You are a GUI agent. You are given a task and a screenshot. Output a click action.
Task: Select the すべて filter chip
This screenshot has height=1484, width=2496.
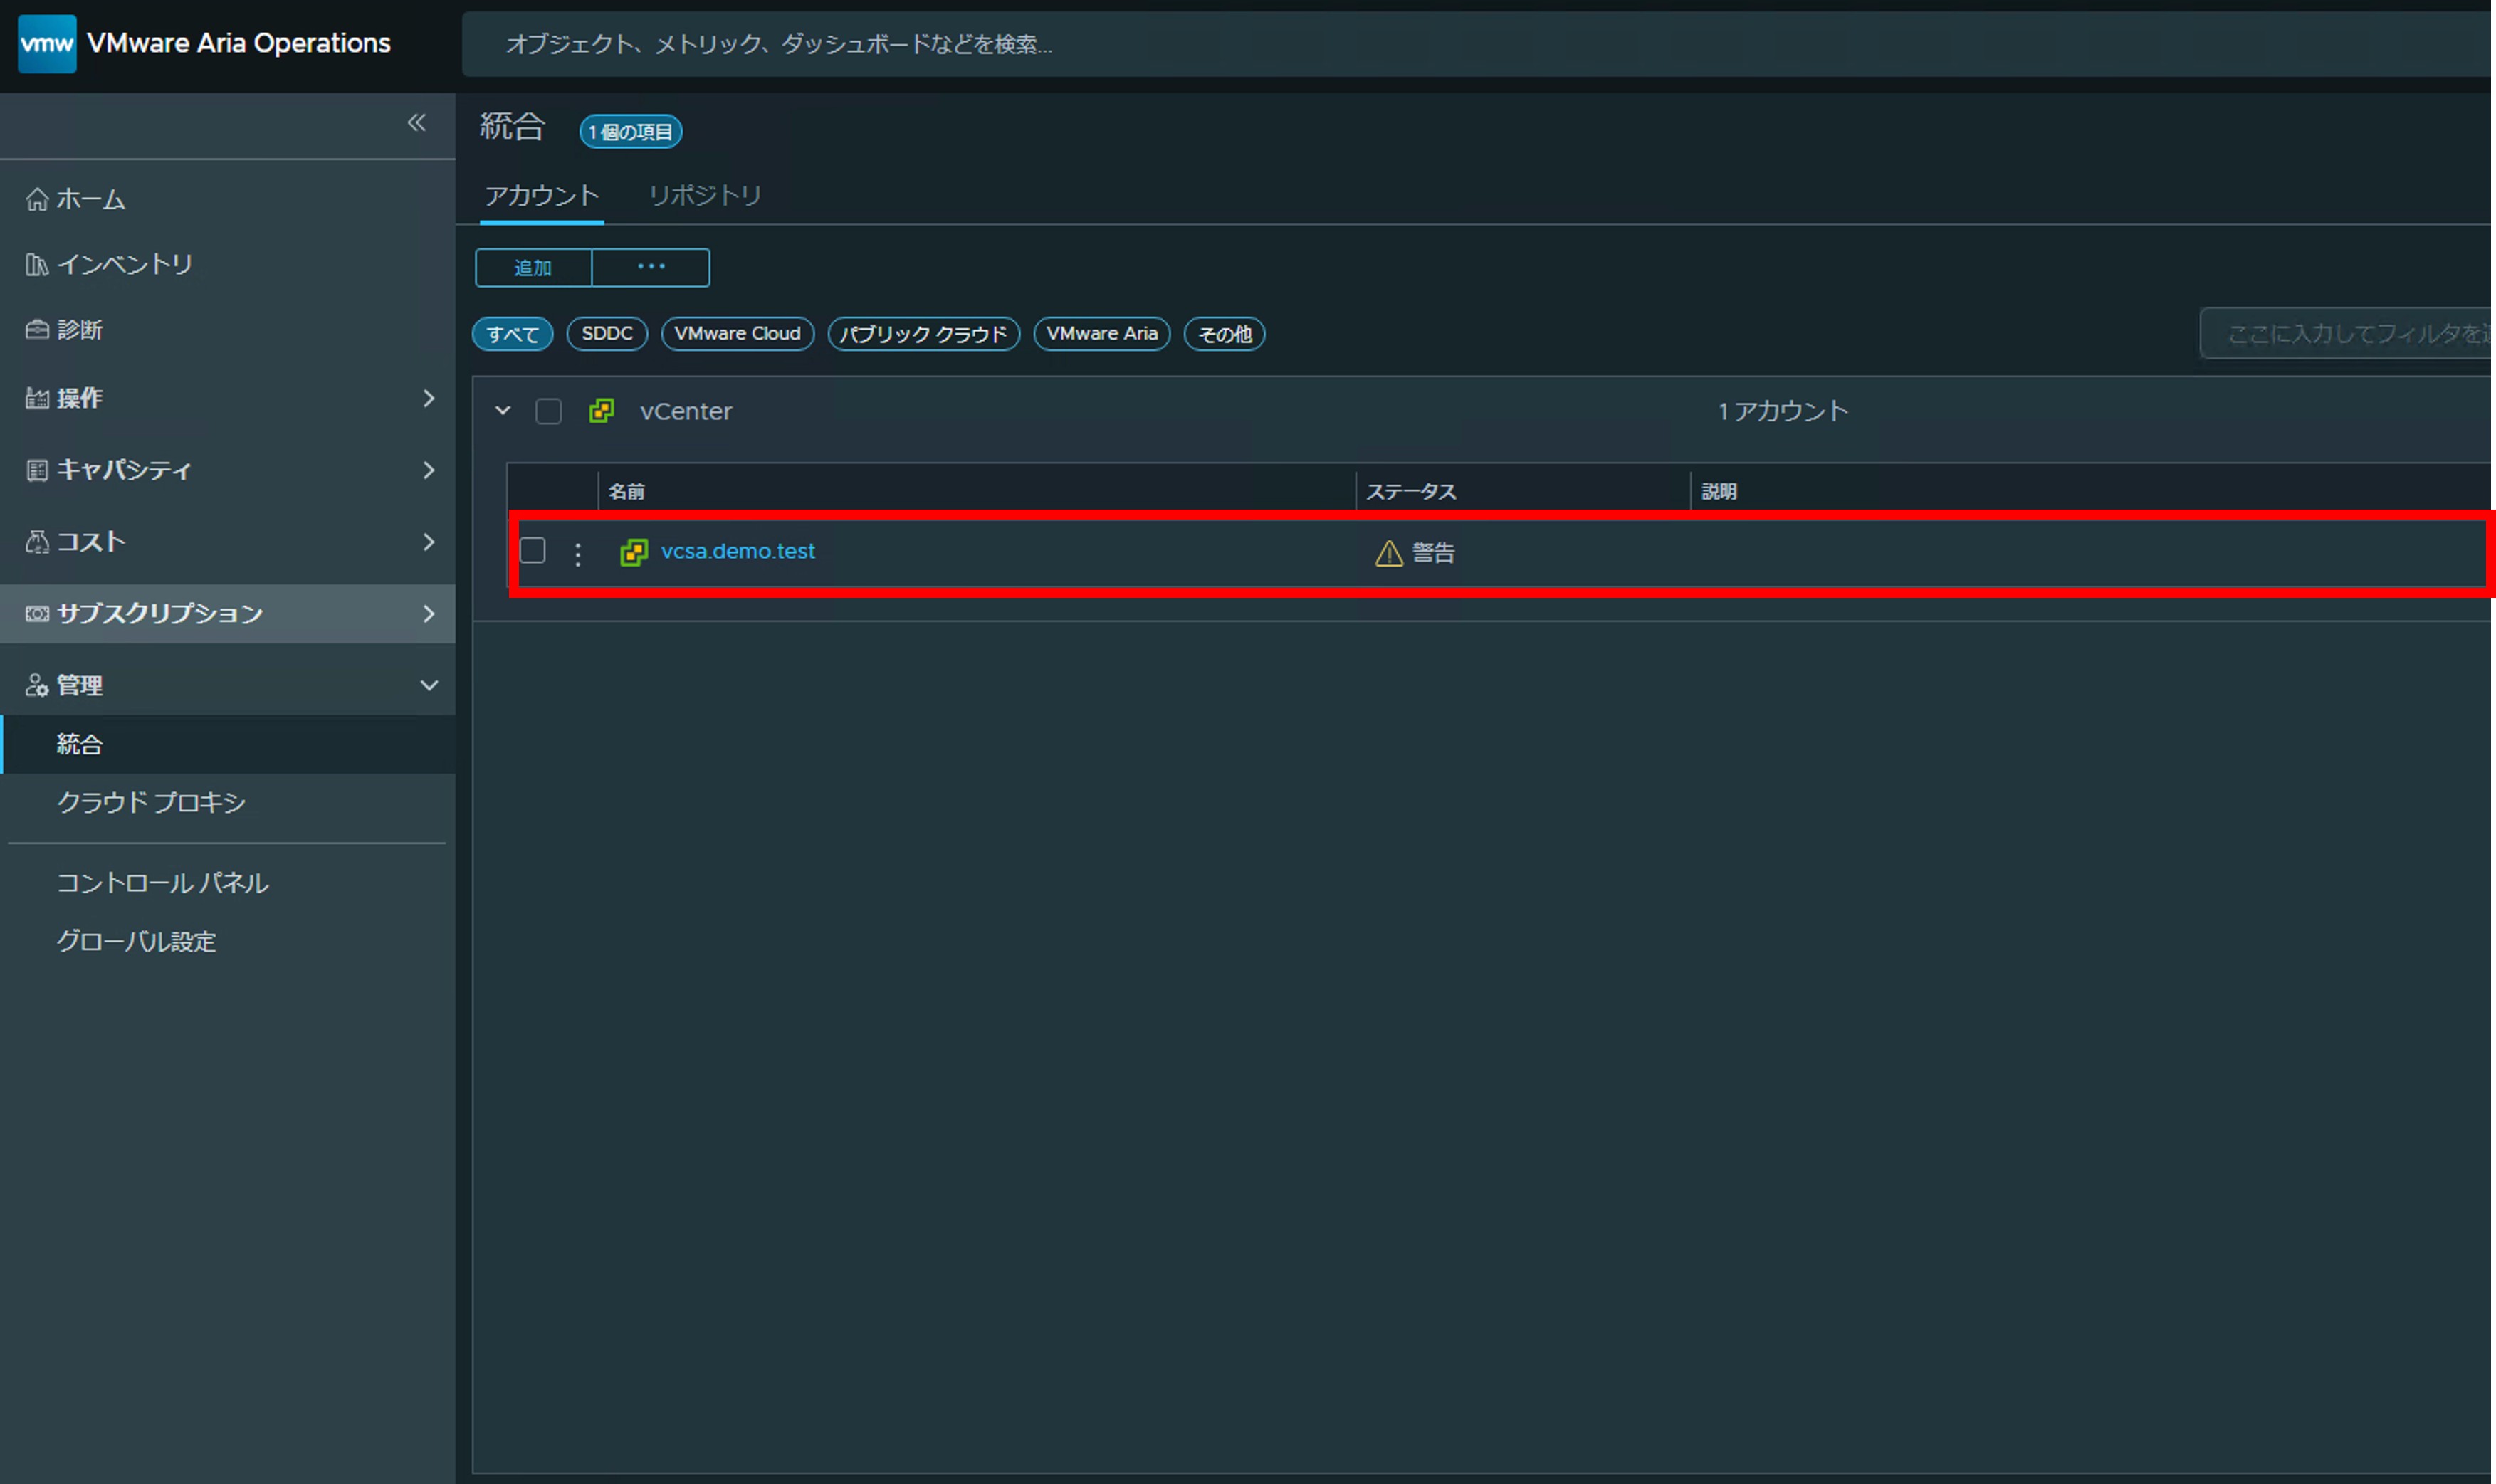point(513,334)
